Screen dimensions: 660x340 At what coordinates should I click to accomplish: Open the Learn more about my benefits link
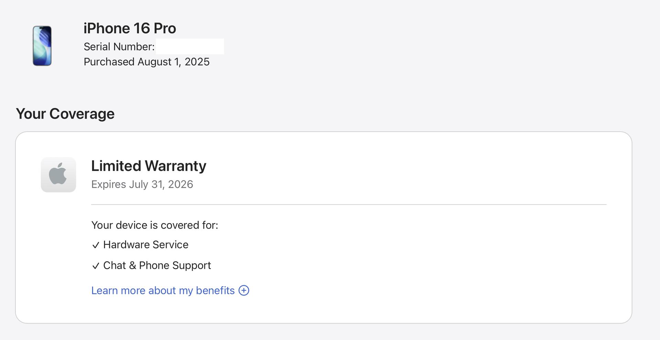[163, 290]
